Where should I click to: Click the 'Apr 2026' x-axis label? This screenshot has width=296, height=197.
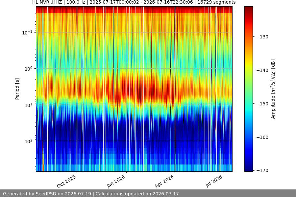coord(164,181)
